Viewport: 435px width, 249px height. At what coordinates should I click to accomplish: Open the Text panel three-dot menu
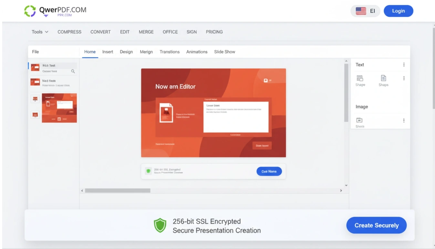[404, 65]
